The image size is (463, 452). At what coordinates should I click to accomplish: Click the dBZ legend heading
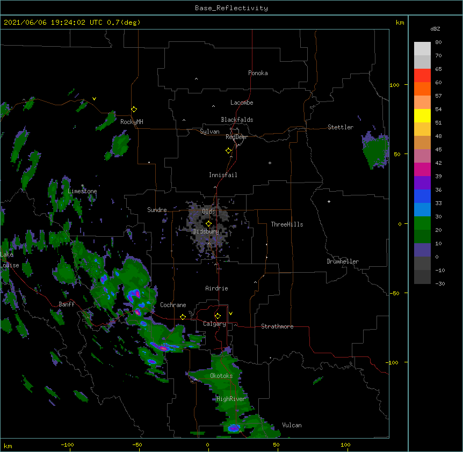click(x=435, y=28)
